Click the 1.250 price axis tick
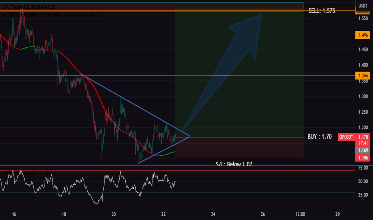The width and height of the screenshot is (373, 220). [363, 112]
